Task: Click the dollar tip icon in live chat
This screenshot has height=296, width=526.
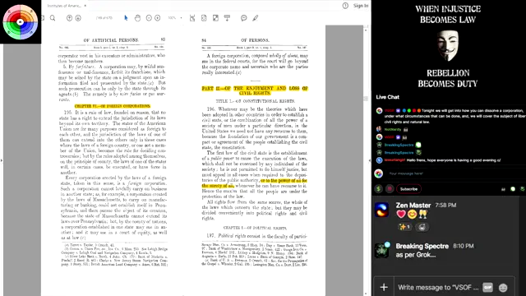Action: point(379,189)
